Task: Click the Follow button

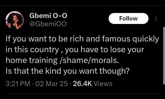Action: click(x=129, y=18)
